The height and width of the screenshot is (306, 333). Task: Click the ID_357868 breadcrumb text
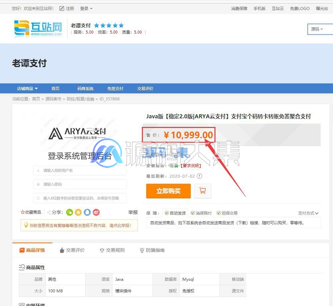click(x=110, y=99)
